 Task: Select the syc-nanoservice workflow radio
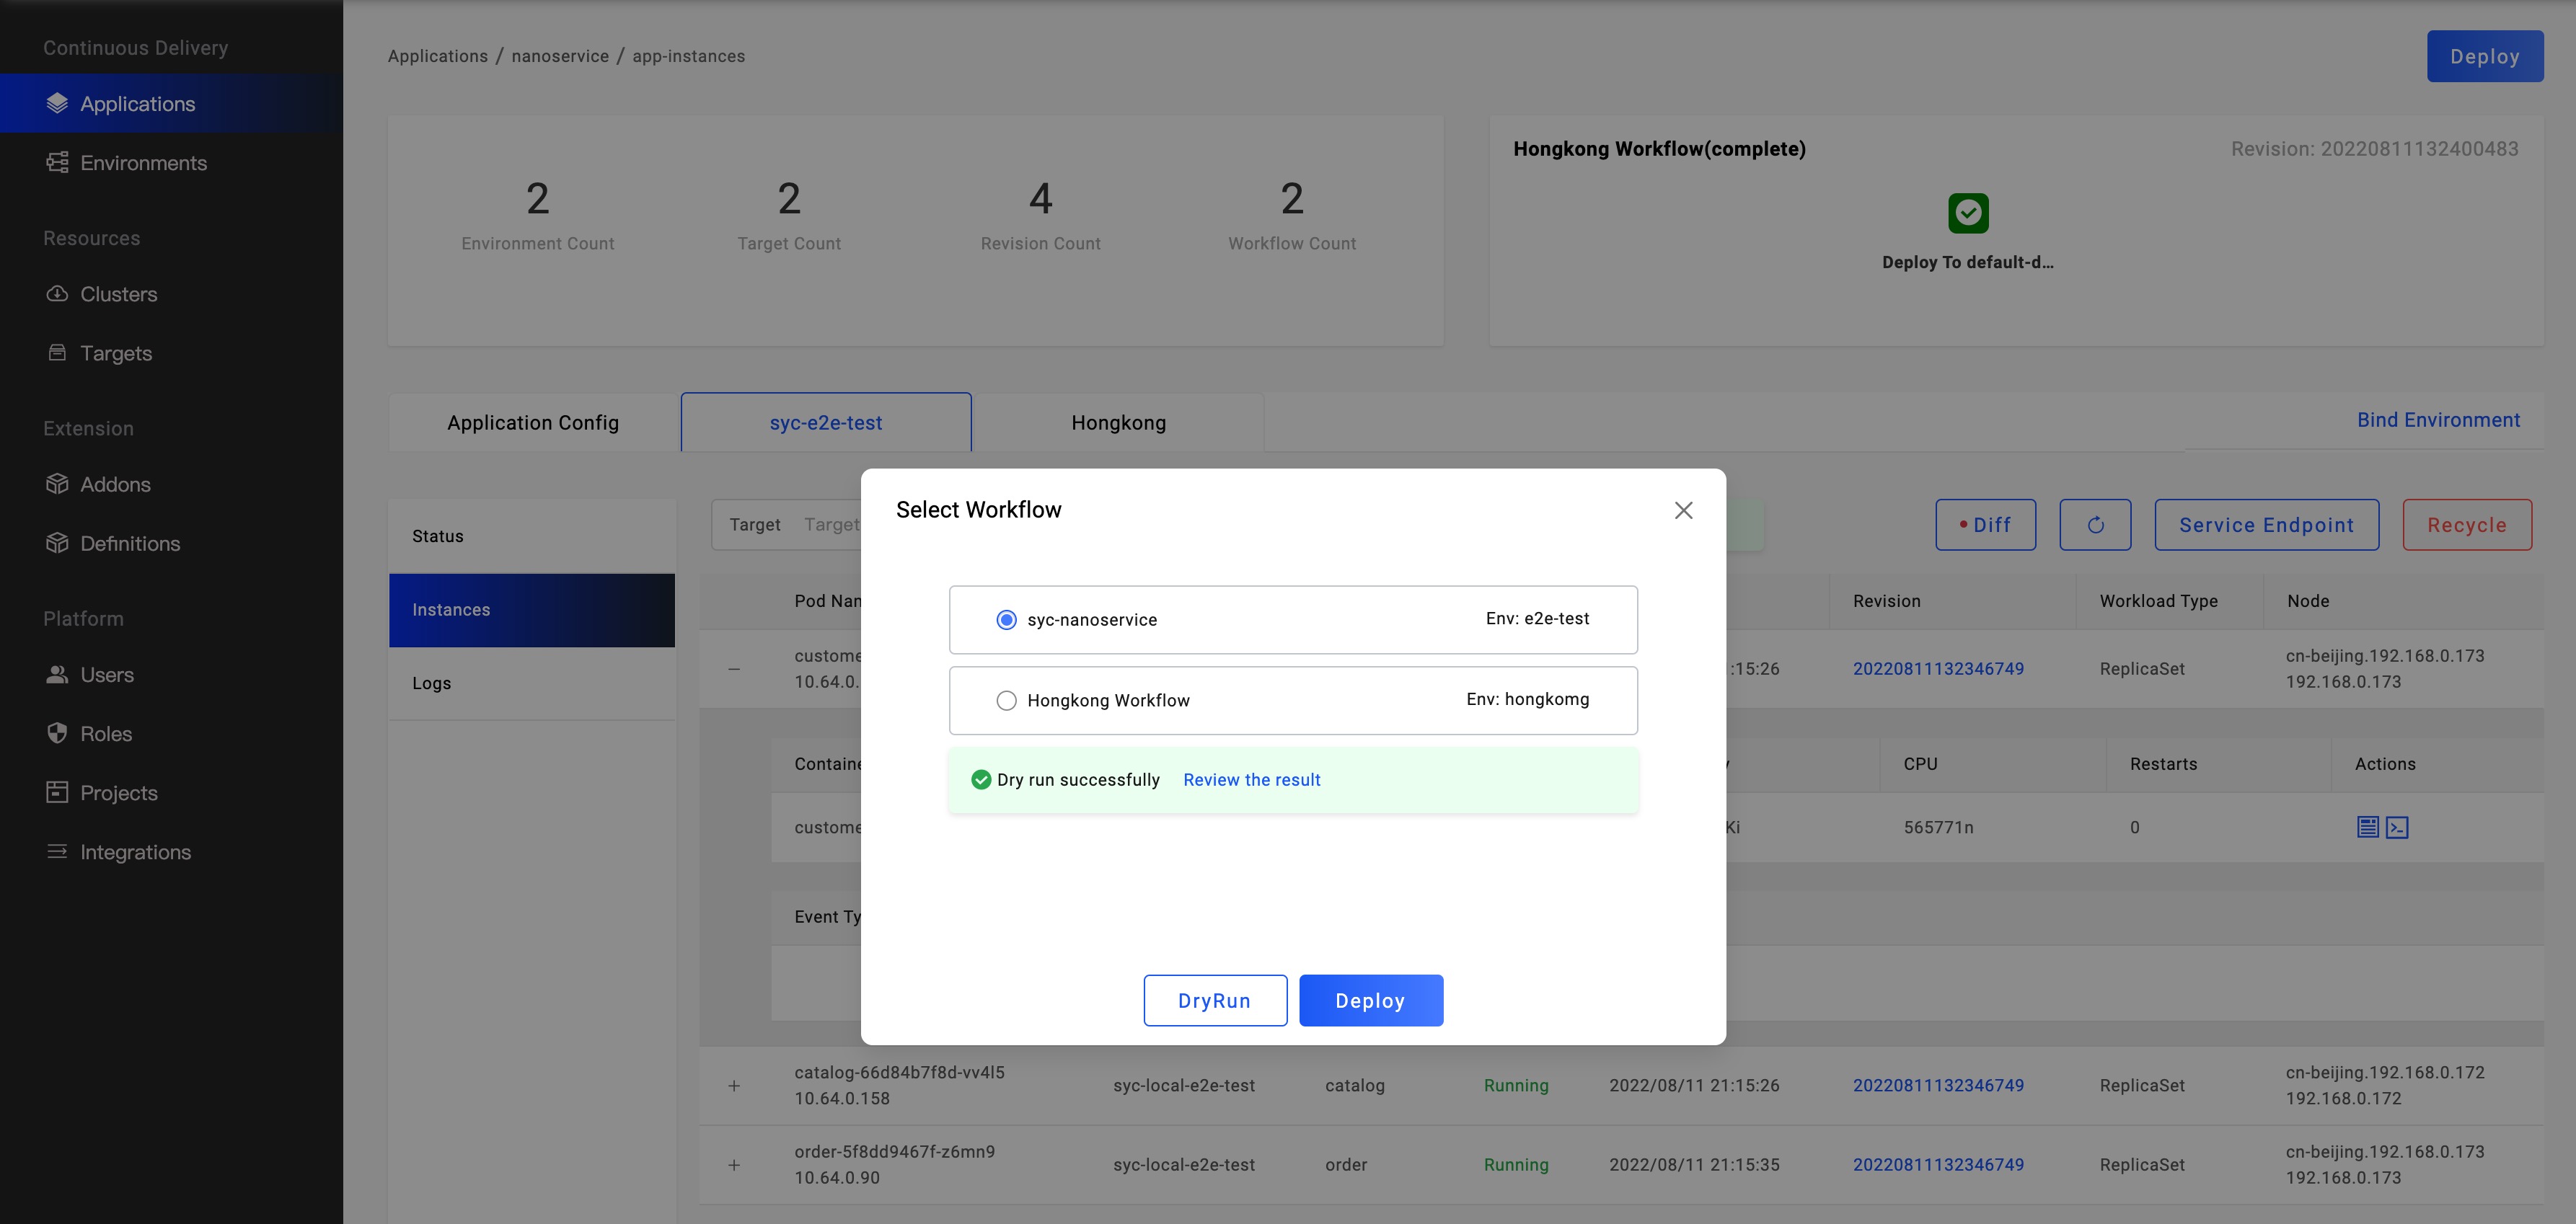point(1006,619)
